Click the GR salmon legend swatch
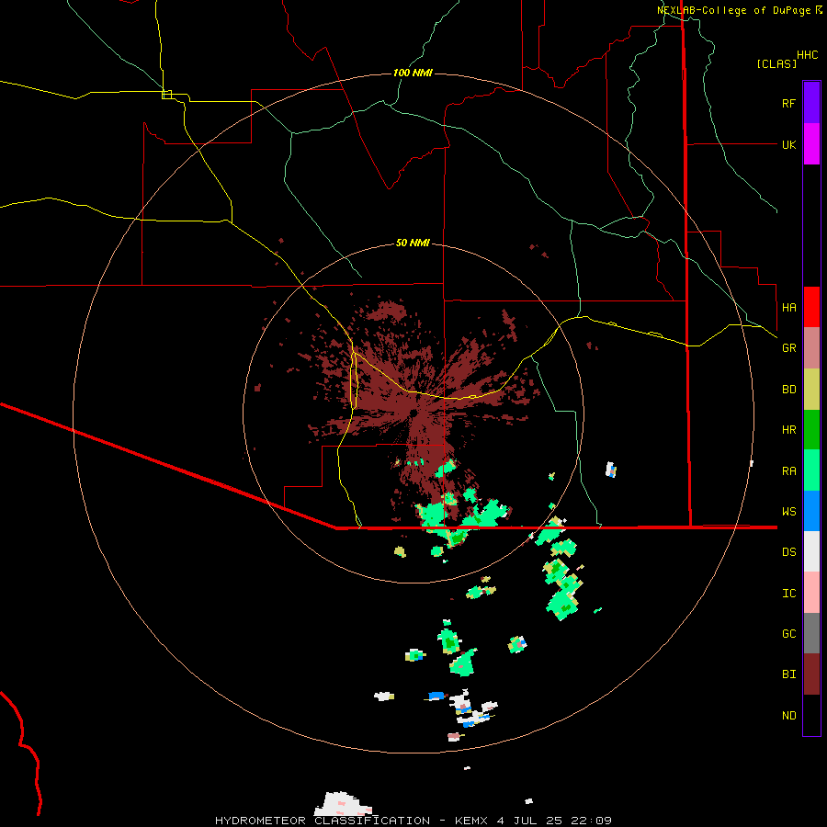The image size is (827, 827). pyautogui.click(x=811, y=348)
